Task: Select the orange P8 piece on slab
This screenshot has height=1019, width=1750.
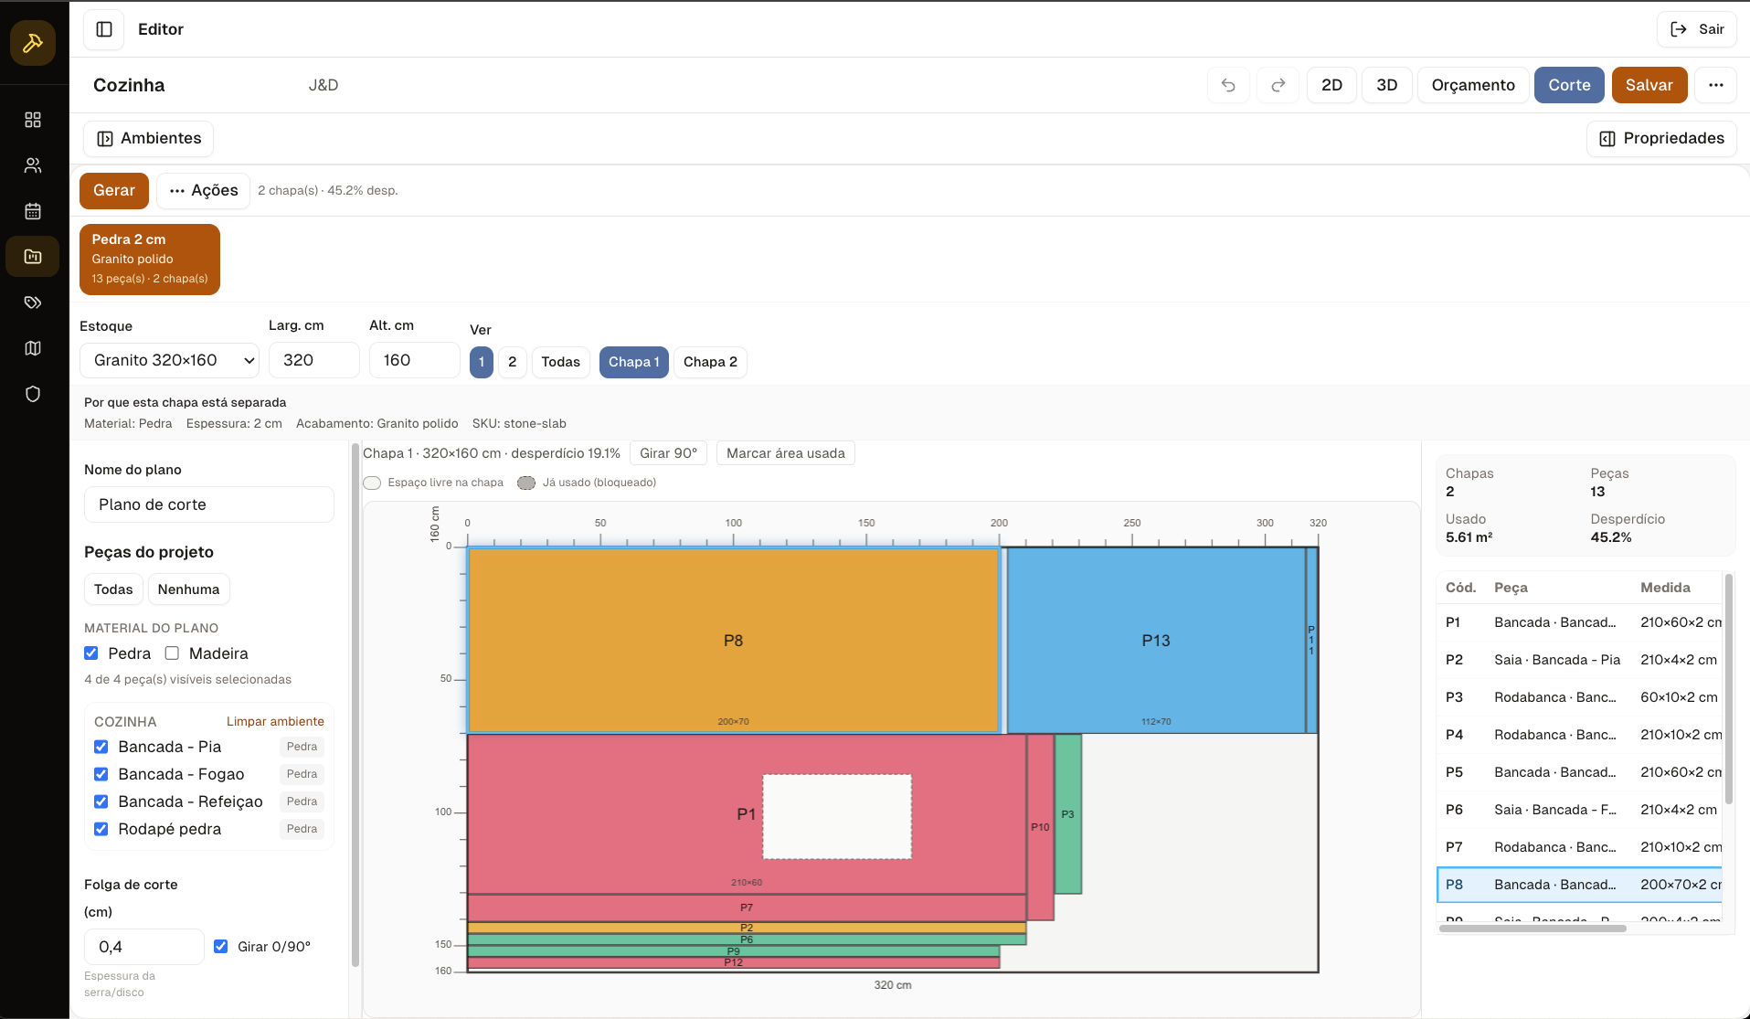Action: 733,640
